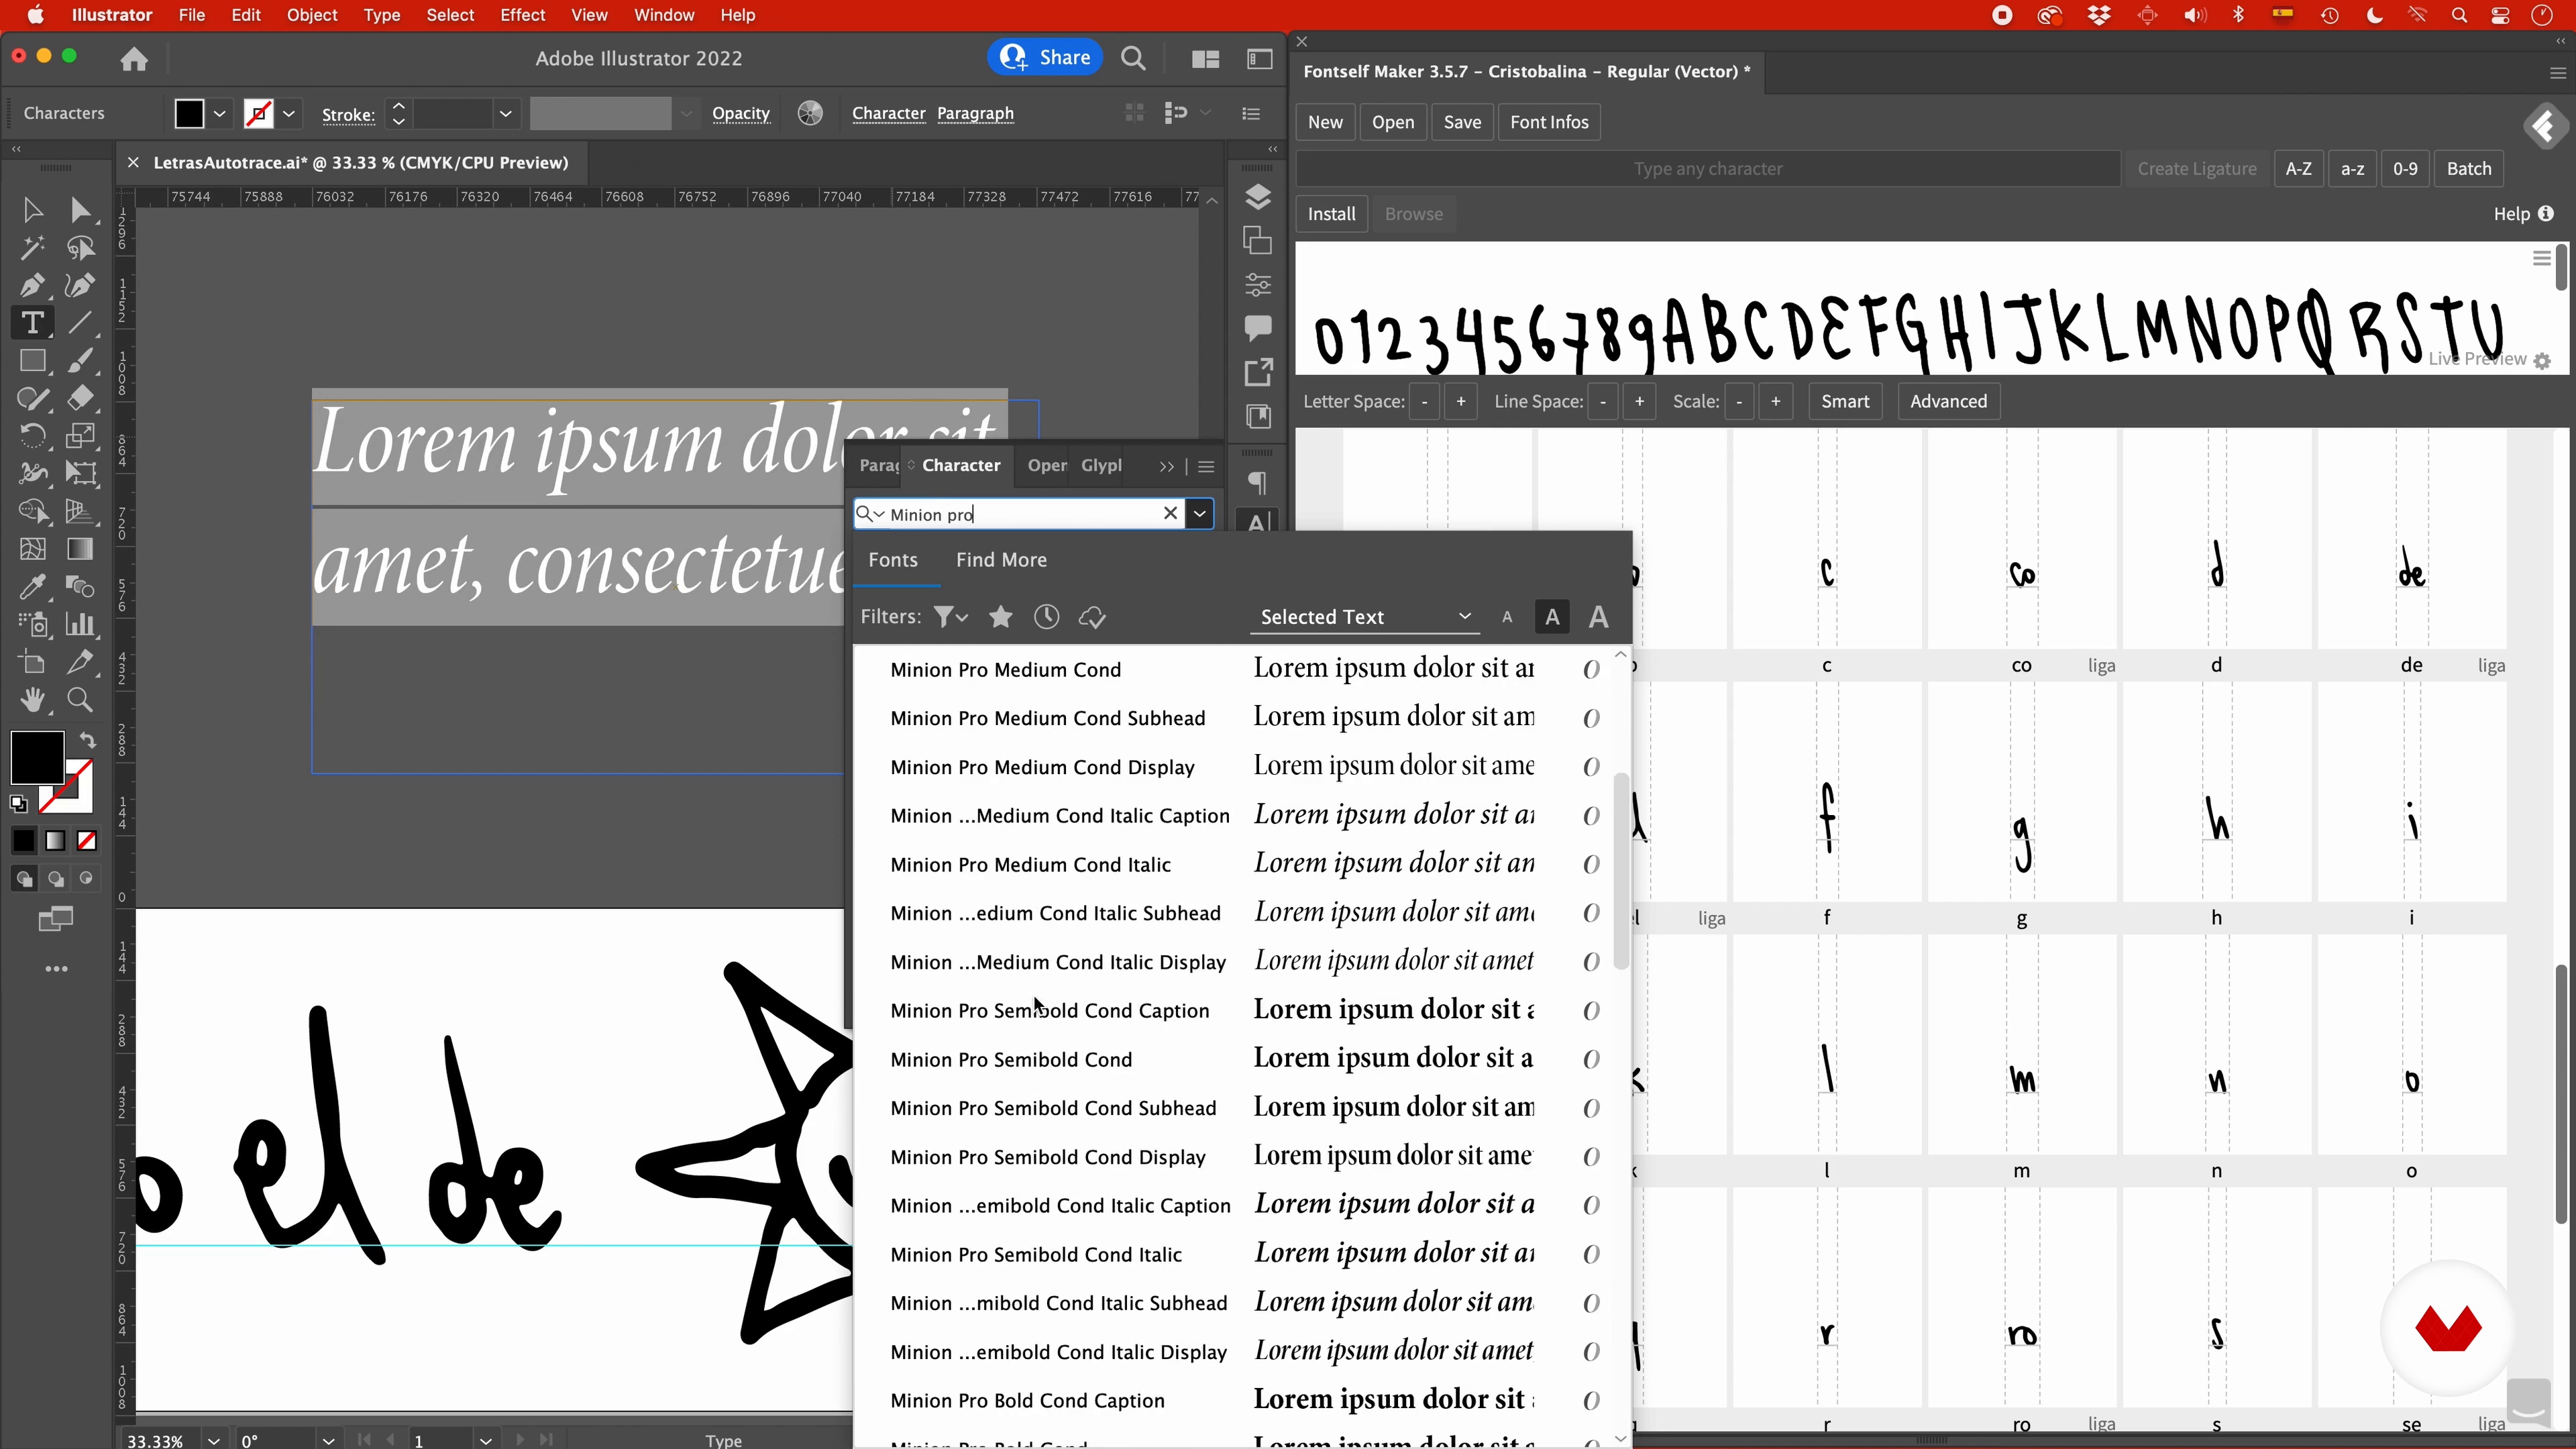Screen dimensions: 2576x1449
Task: Select the Pen tool
Action: click(x=32, y=286)
